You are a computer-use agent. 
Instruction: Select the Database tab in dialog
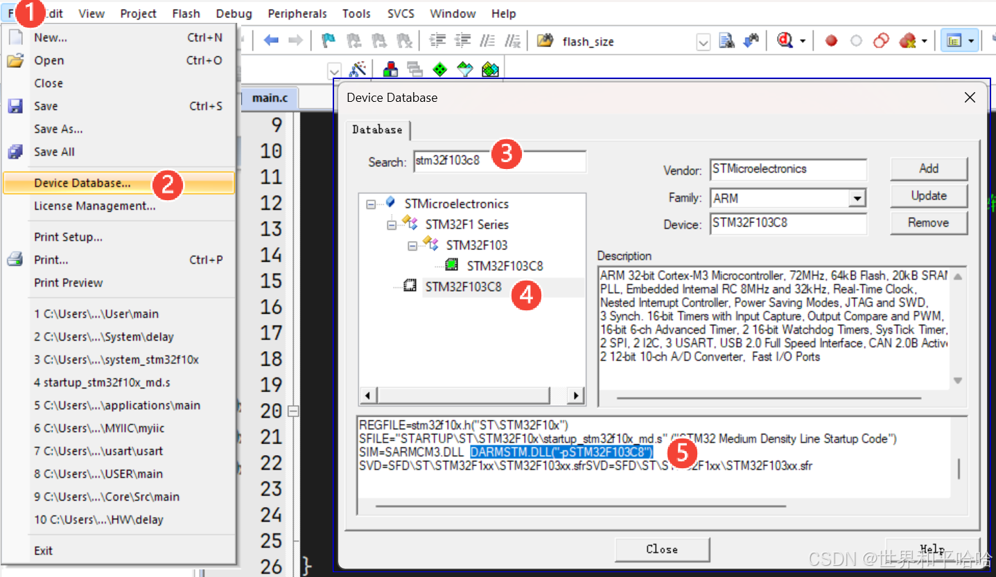[377, 130]
